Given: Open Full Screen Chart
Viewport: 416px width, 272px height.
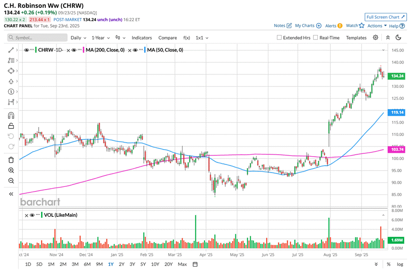Looking at the screenshot, I should [386, 17].
